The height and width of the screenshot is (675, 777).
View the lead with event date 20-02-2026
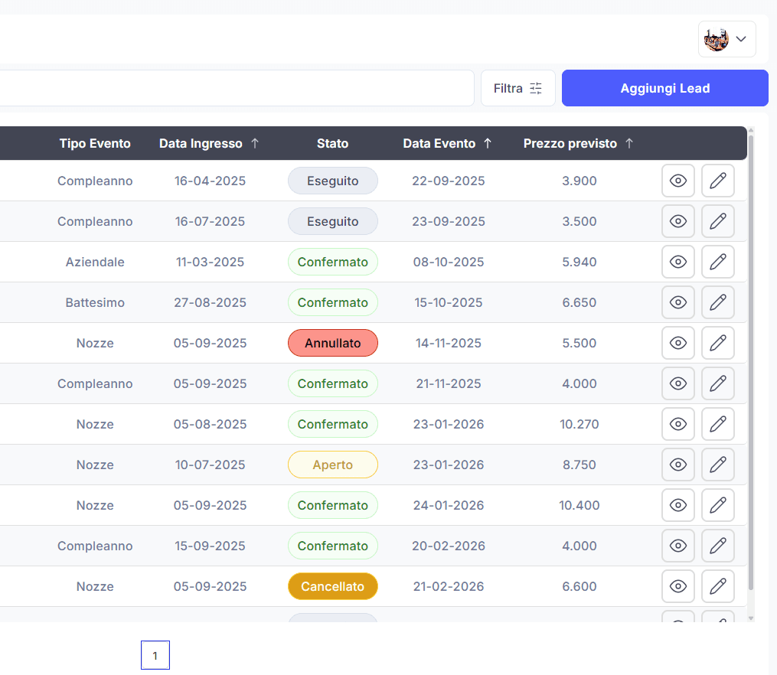678,546
